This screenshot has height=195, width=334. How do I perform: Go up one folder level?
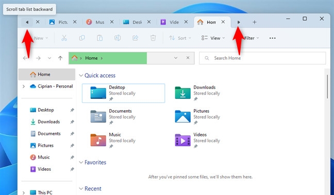point(60,58)
